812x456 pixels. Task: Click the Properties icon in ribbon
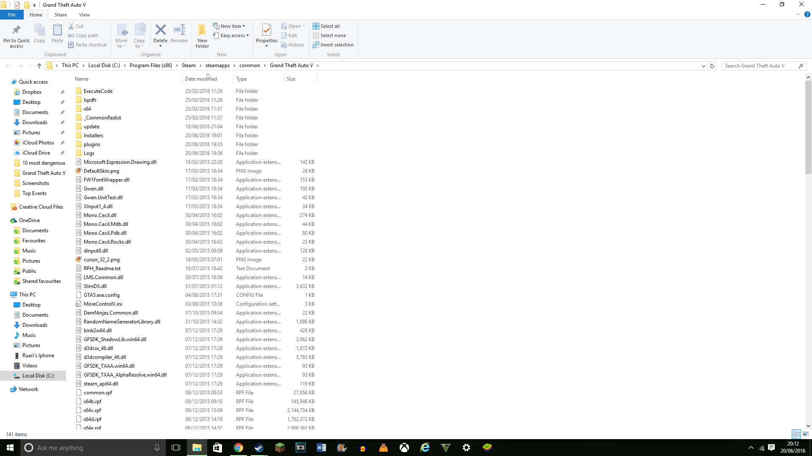[x=266, y=30]
